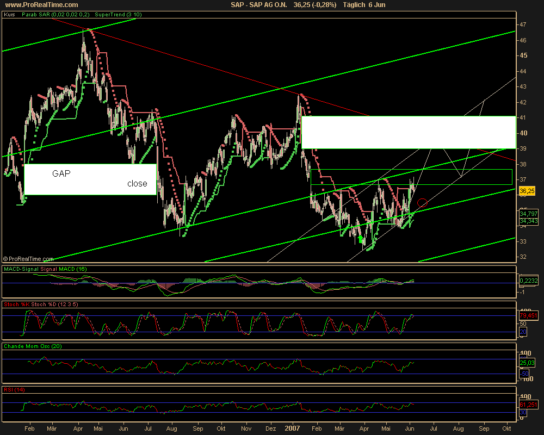Image resolution: width=544 pixels, height=435 pixels.
Task: Select the GAP text annotation
Action: coord(61,173)
